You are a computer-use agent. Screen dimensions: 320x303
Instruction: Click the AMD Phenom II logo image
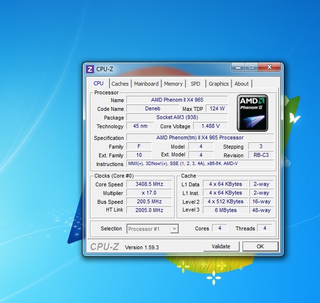point(252,113)
